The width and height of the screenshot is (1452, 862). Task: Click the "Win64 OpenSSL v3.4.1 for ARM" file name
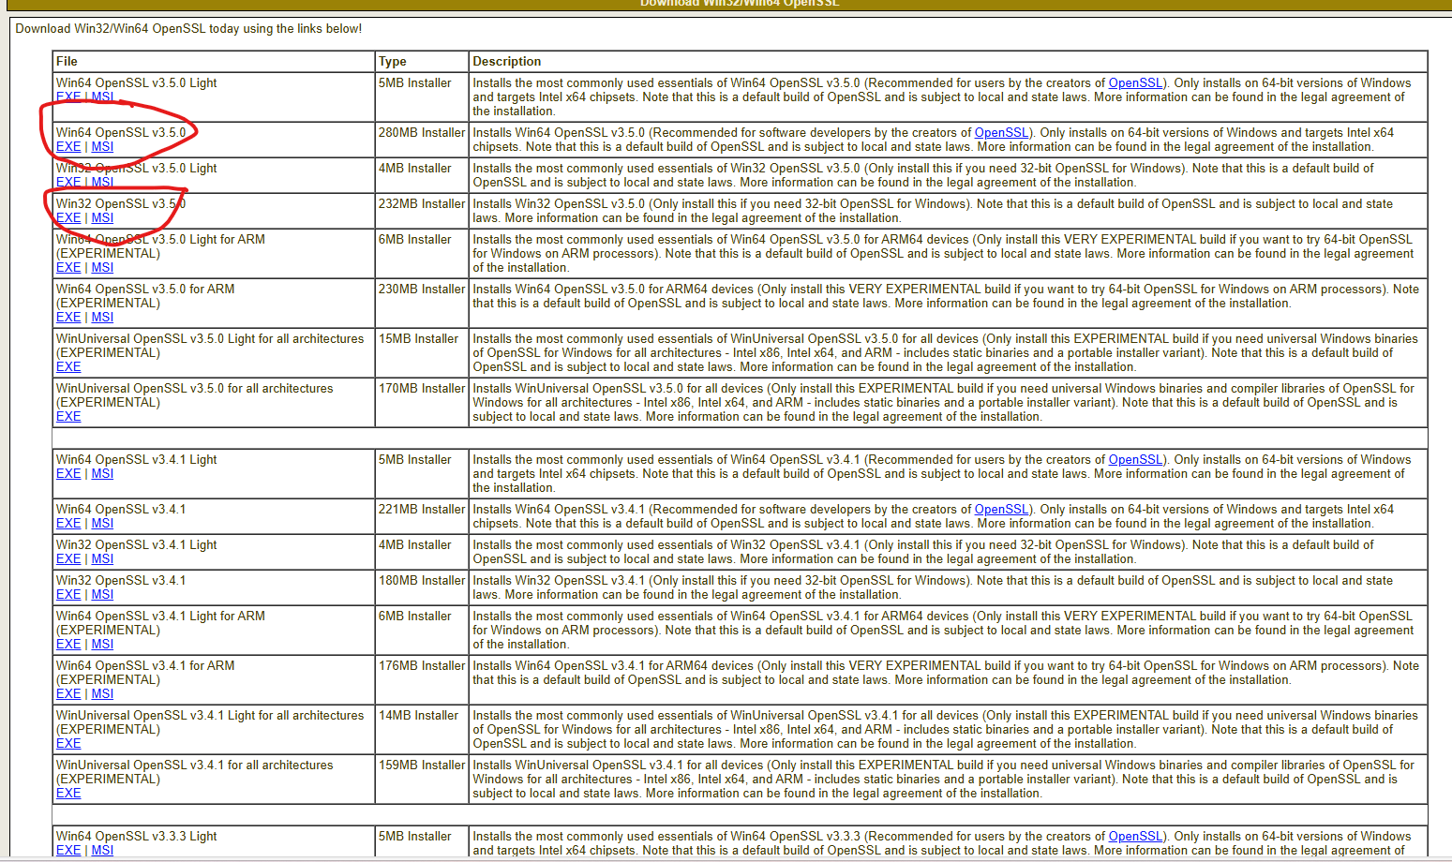(145, 665)
